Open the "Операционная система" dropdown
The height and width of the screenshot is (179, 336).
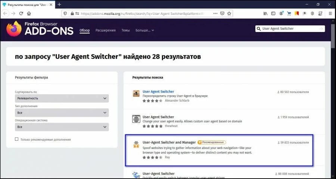click(62, 127)
